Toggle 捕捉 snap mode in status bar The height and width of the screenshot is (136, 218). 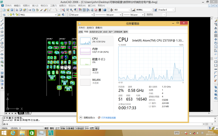[46, 128]
